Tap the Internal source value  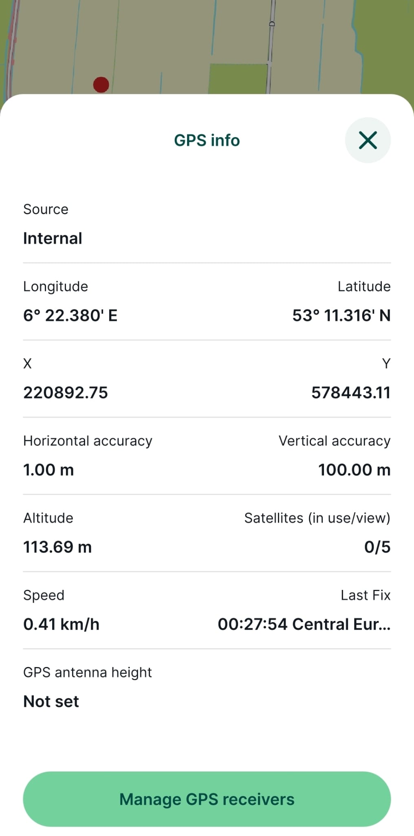pos(53,238)
